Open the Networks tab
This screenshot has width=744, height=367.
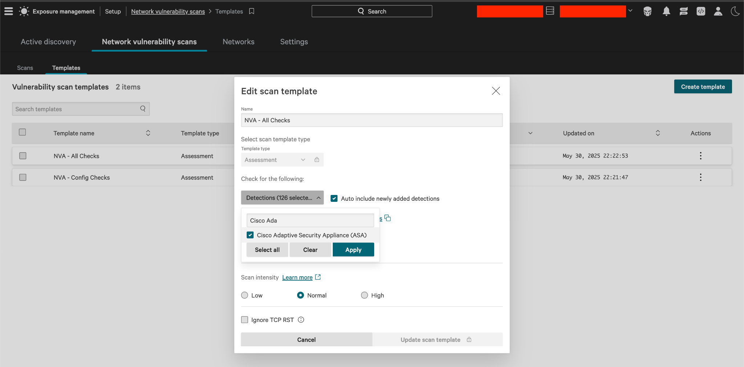pos(238,42)
